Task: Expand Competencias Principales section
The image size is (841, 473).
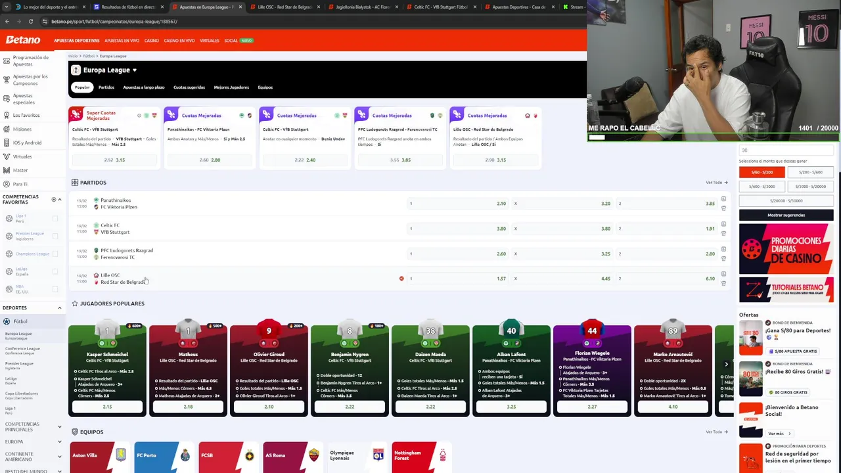Action: click(59, 427)
